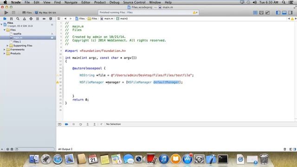
Task: Open the Log navigator speech-bubble icon
Action: point(51,19)
